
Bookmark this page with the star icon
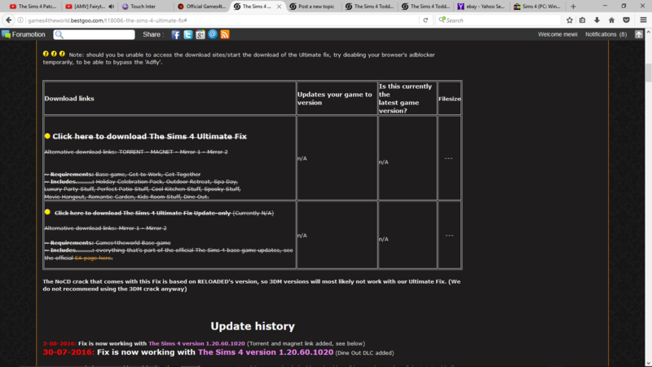(570, 20)
